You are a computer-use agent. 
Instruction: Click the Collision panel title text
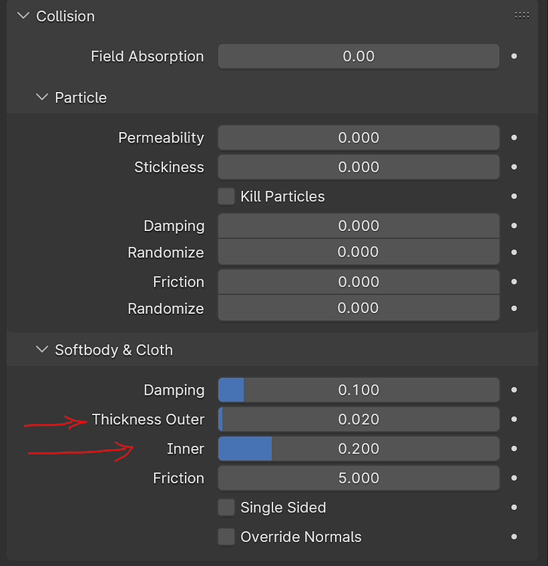(x=66, y=17)
